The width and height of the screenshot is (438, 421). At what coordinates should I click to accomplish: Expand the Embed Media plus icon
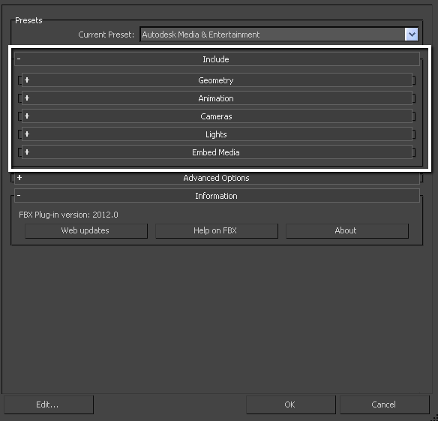pyautogui.click(x=27, y=152)
